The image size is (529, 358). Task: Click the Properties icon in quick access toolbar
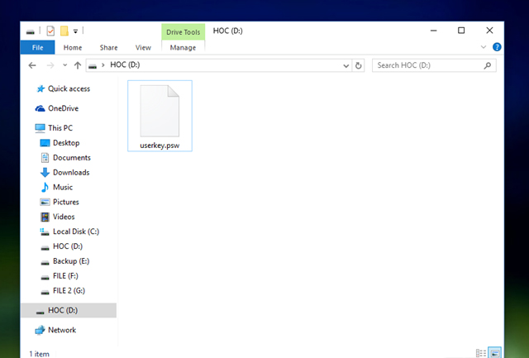50,31
